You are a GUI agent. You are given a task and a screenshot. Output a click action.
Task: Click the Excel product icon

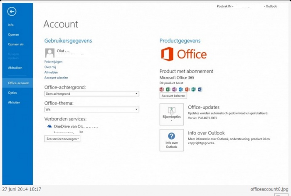[x=168, y=89]
